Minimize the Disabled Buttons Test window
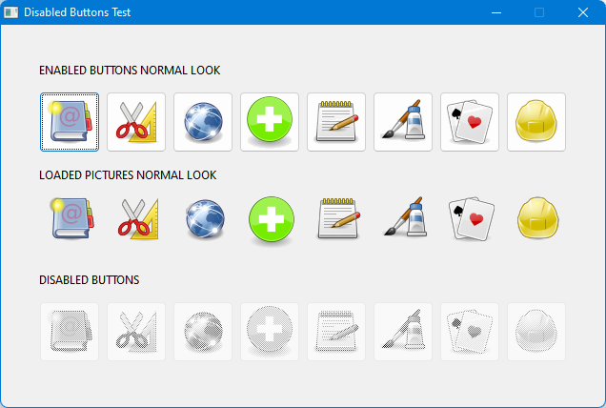 (495, 12)
